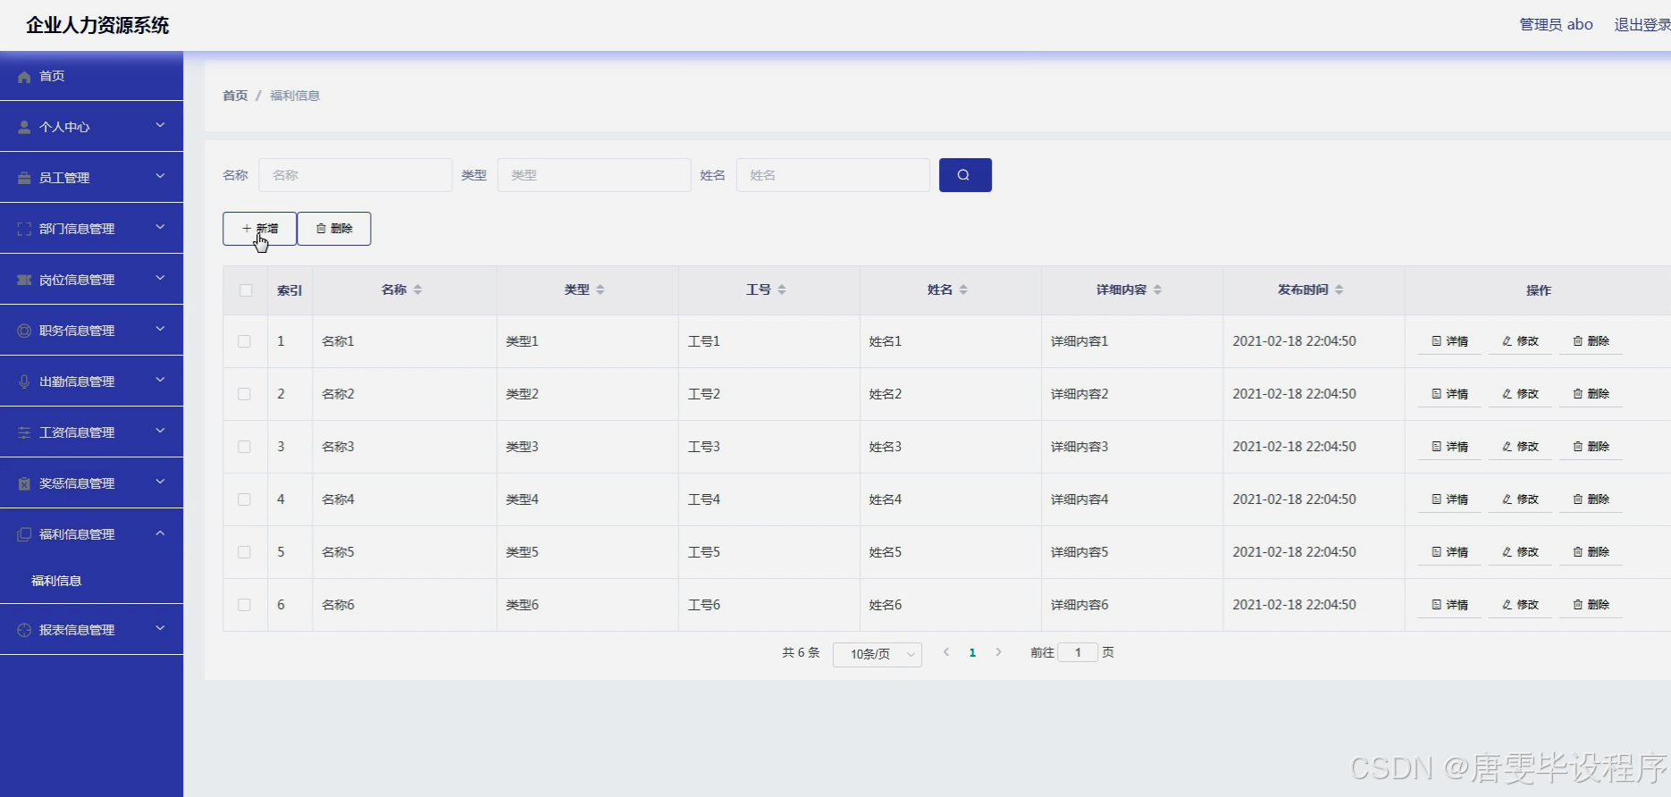The image size is (1671, 797).
Task: Click the 名称 search input field
Action: click(356, 175)
